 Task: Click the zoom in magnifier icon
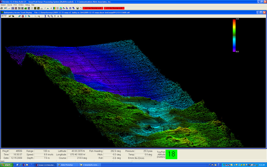tap(49, 16)
